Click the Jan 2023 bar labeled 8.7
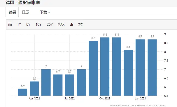Screen dimensions: 177x107 click(x=140, y=68)
